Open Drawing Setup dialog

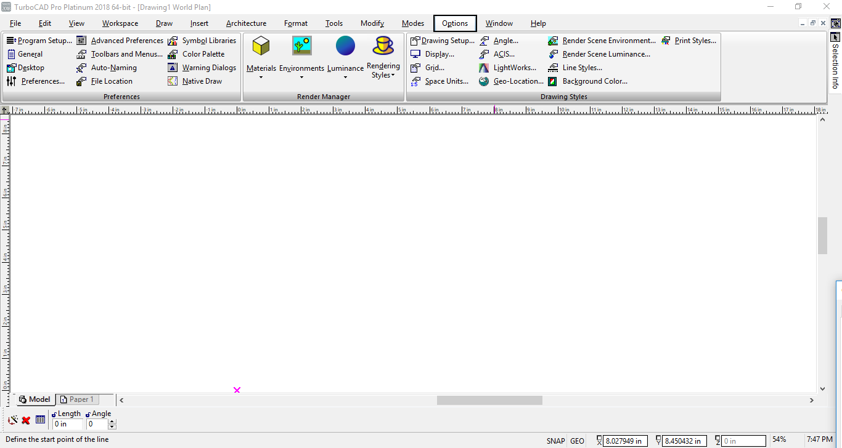coord(443,41)
